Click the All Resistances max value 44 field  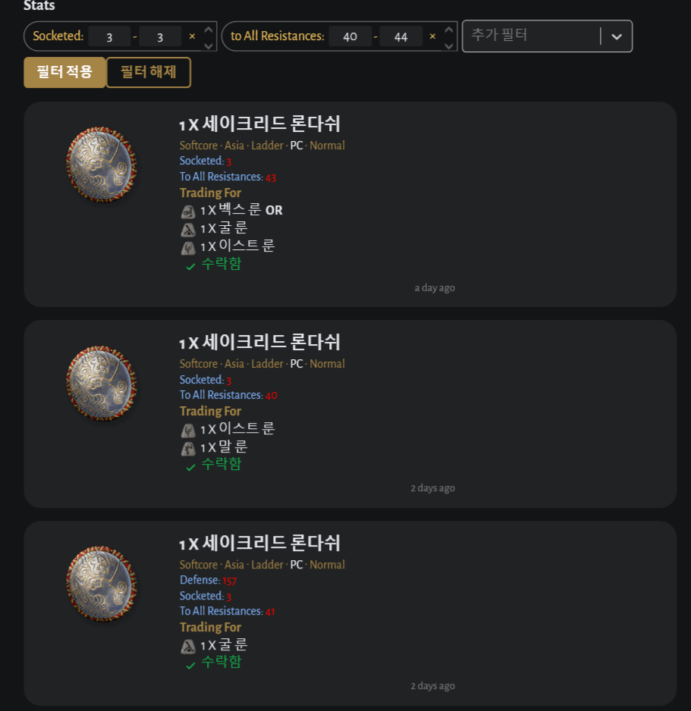coord(401,36)
